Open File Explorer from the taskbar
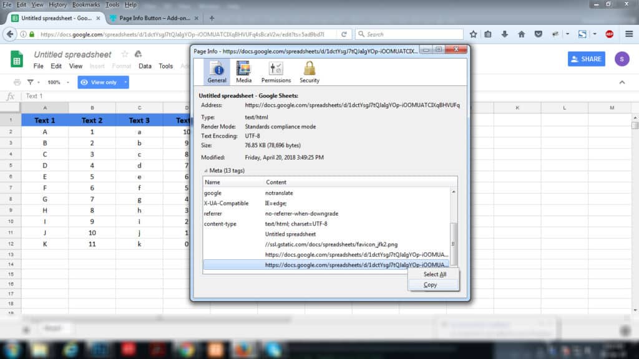The image size is (639, 359). click(39, 349)
